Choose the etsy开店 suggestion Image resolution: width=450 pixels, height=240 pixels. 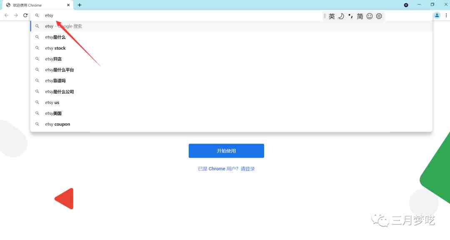click(x=231, y=59)
